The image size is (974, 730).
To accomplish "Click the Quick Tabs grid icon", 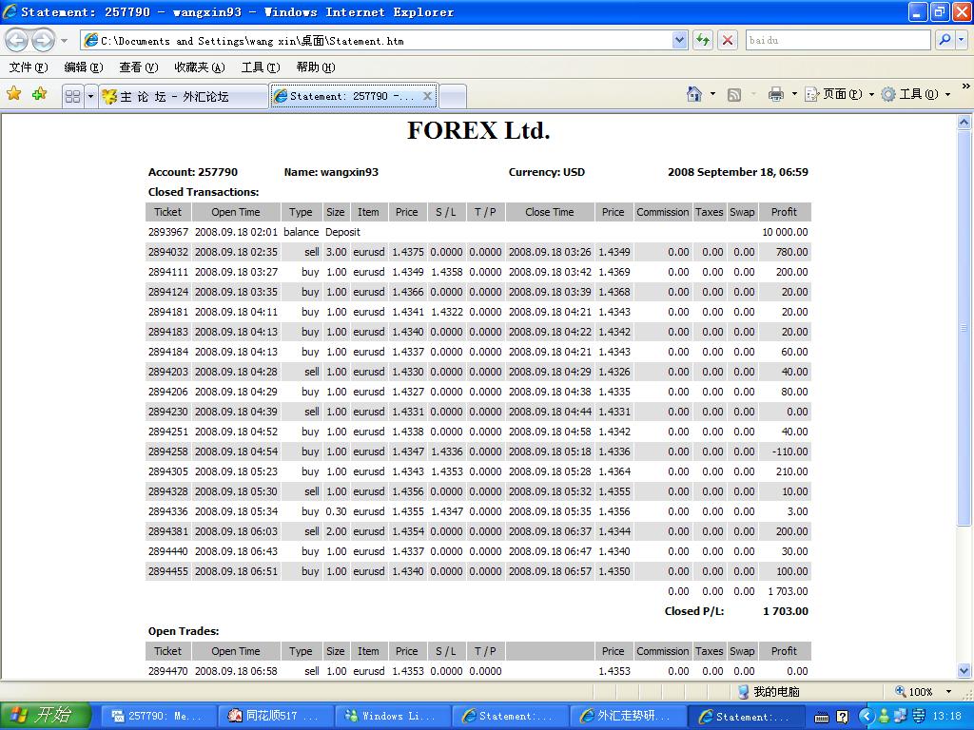I will pyautogui.click(x=72, y=96).
